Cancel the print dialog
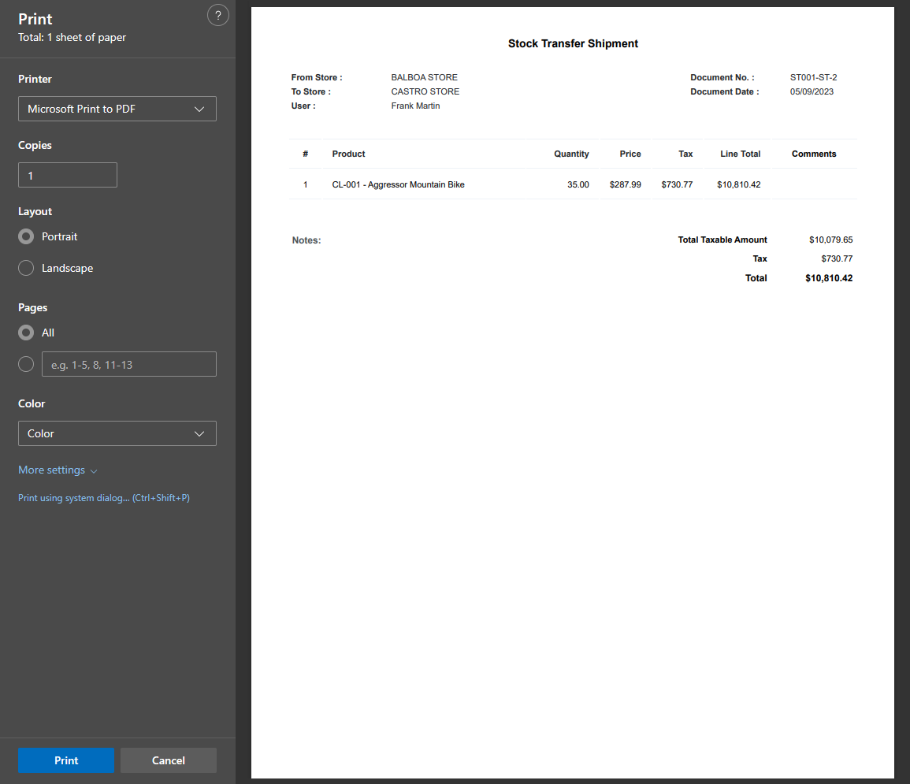Viewport: 910px width, 784px height. pos(169,760)
